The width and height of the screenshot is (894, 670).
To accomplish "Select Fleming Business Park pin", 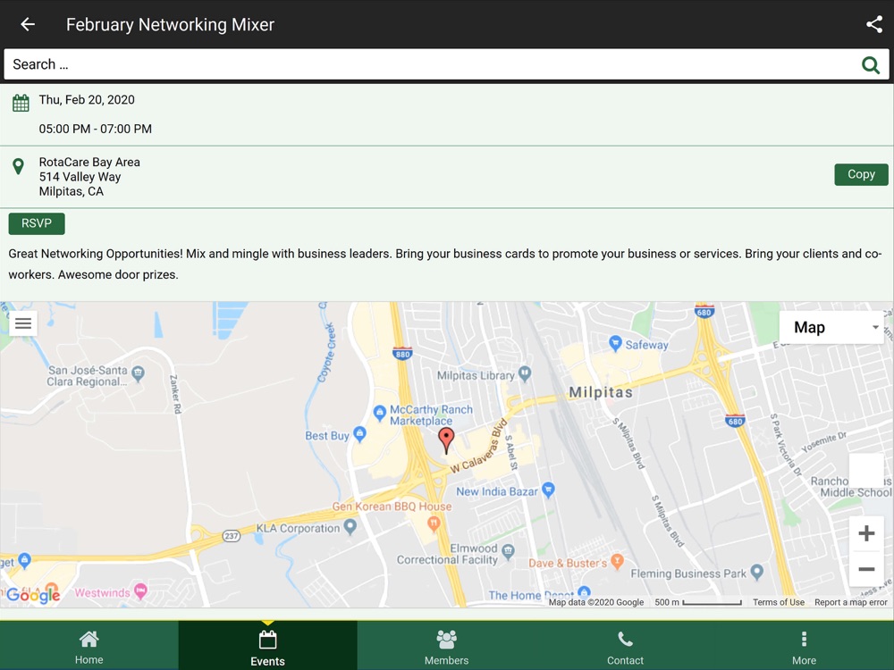I will 756,572.
